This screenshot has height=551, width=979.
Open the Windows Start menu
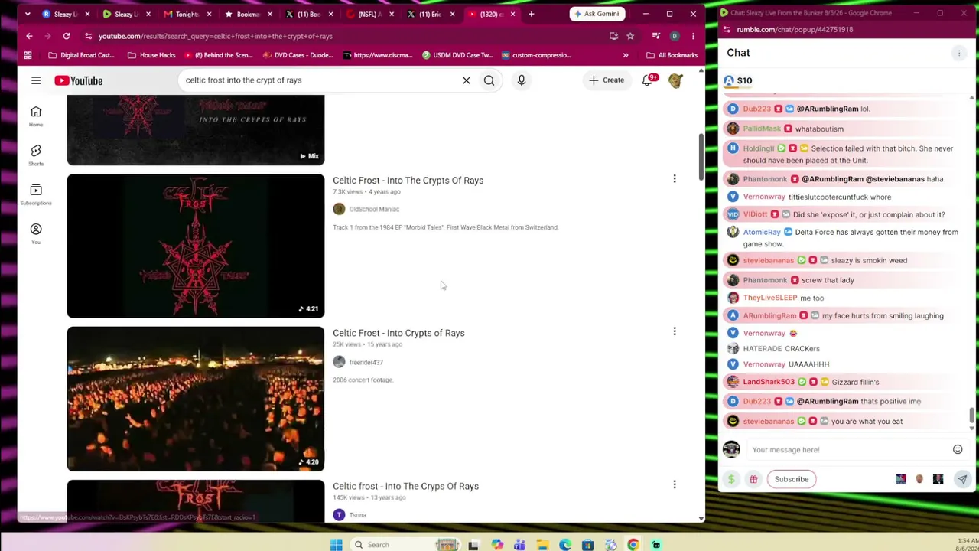[x=336, y=545]
